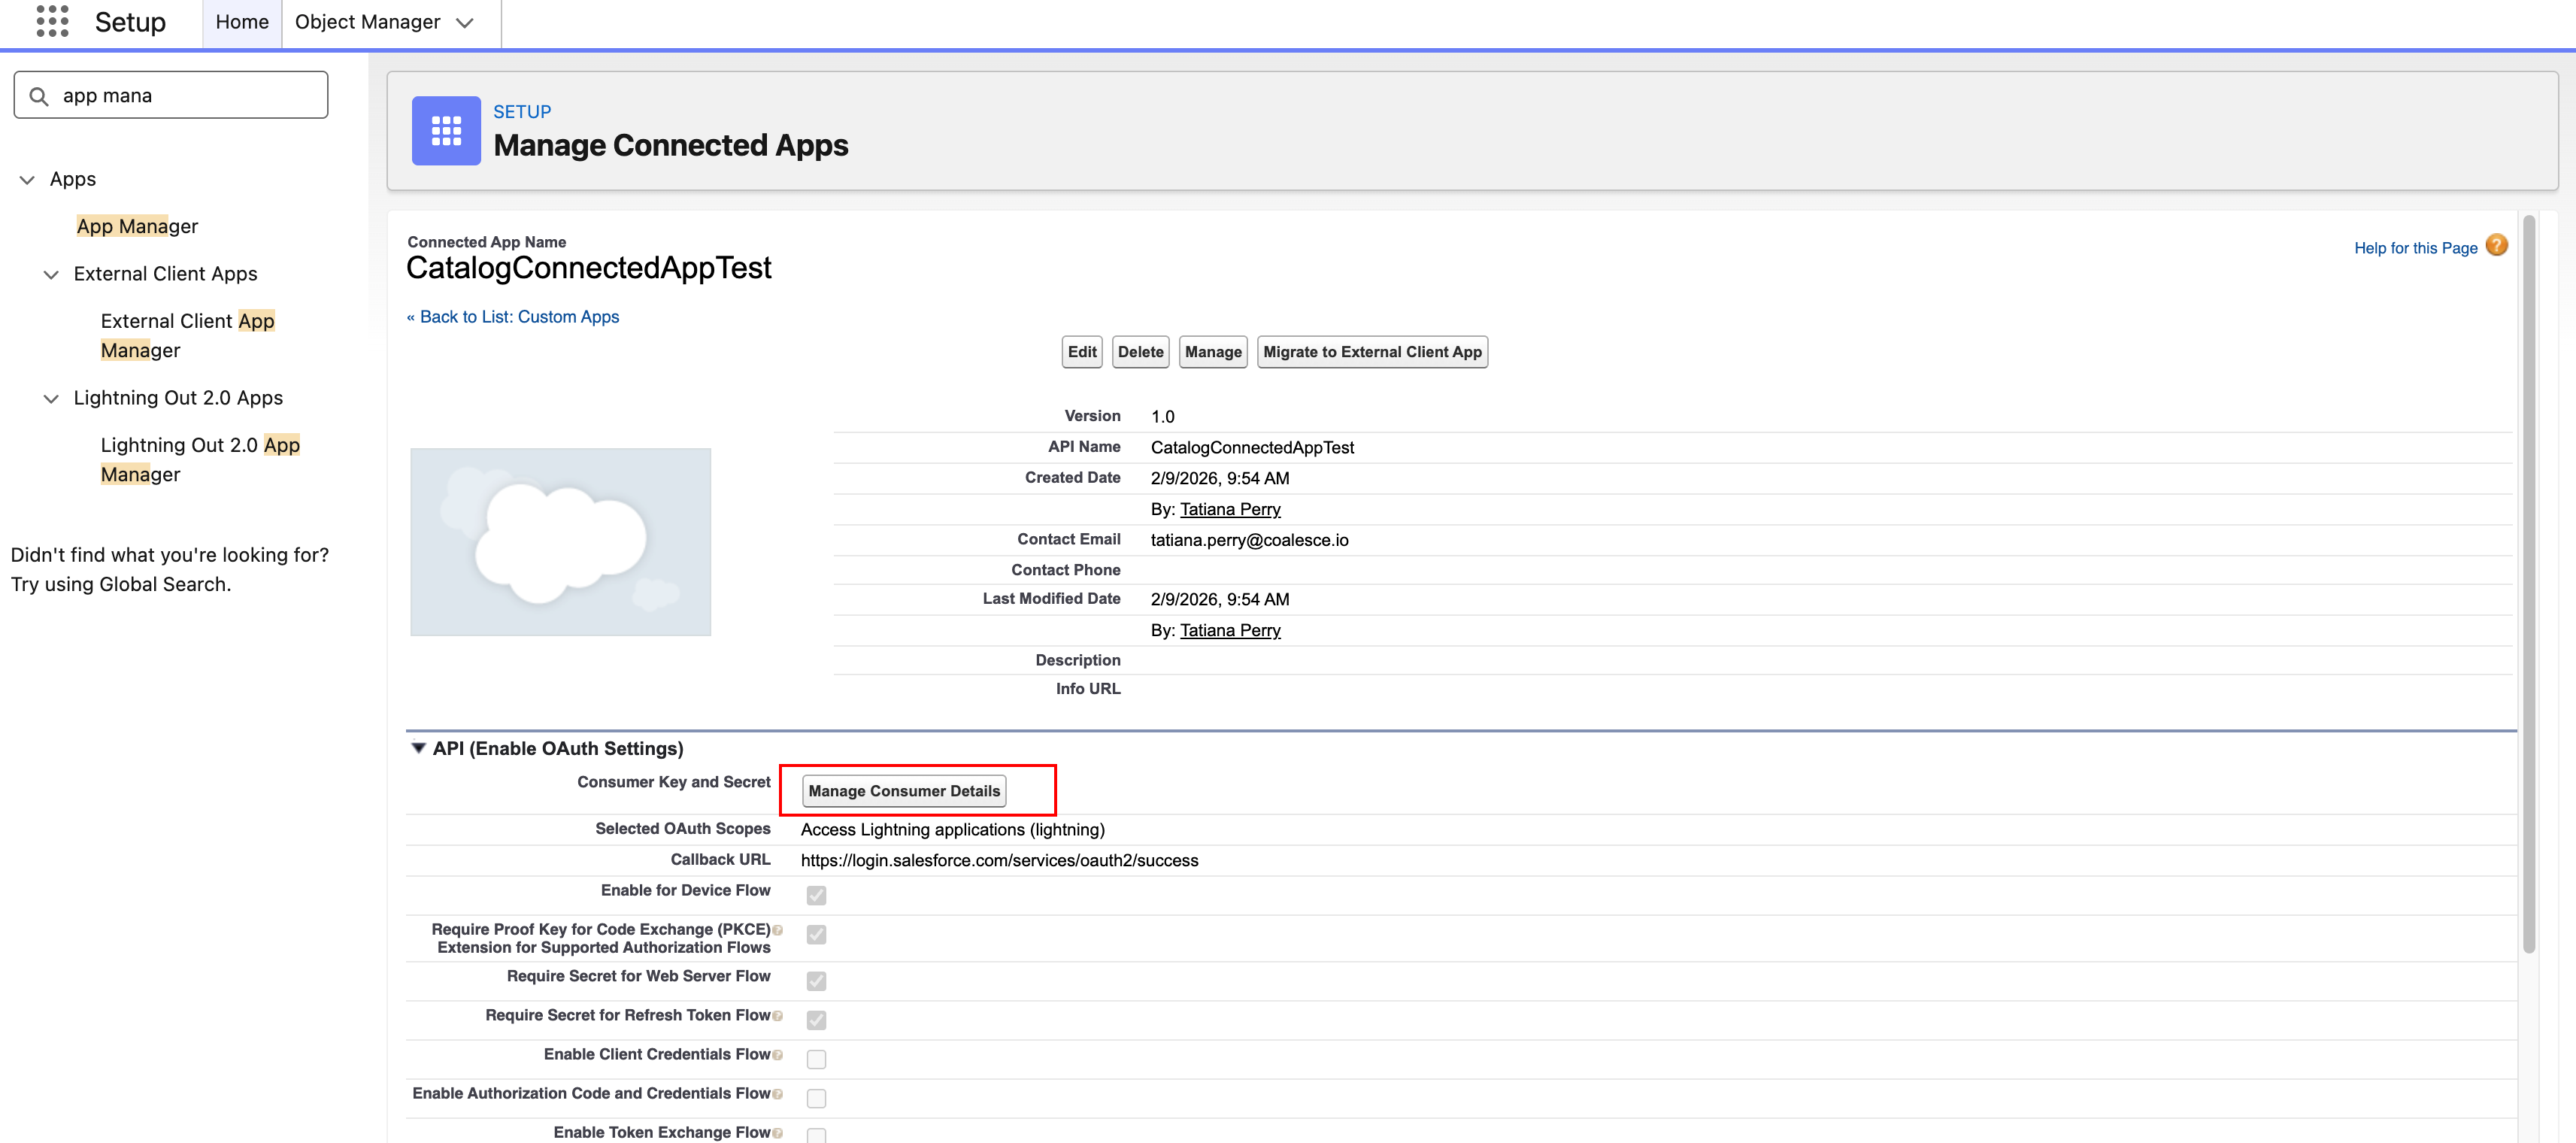Click the blue Setup grid icon beside Manage Connected Apps
The width and height of the screenshot is (2576, 1143).
(x=445, y=130)
